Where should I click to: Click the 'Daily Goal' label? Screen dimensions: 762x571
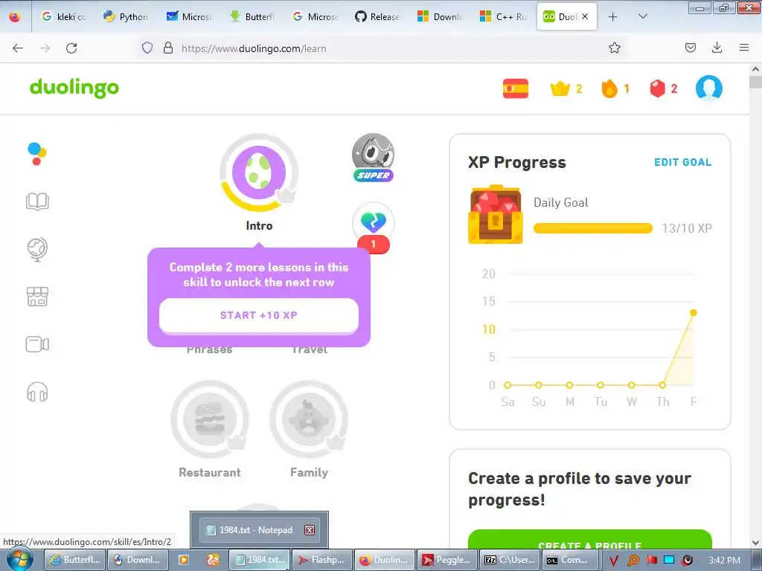pos(561,202)
